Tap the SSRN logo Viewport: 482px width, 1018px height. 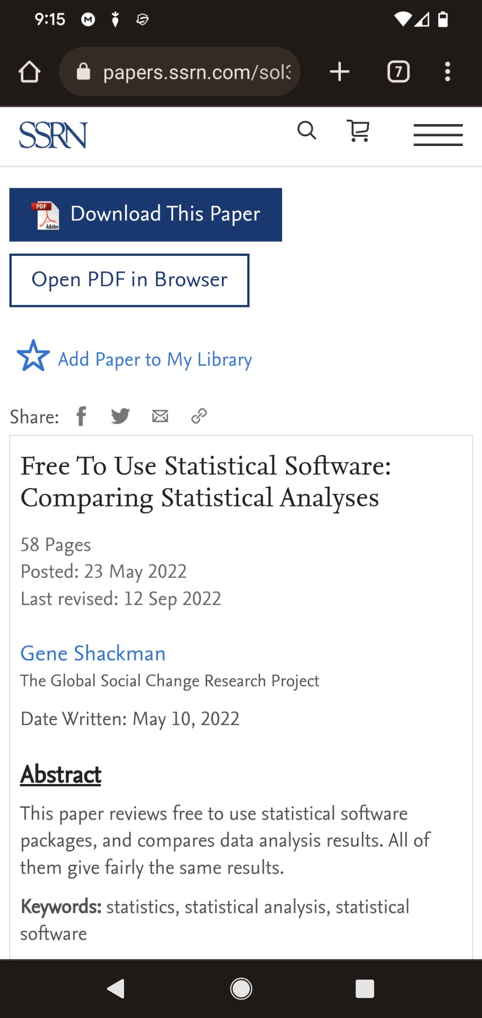tap(53, 135)
